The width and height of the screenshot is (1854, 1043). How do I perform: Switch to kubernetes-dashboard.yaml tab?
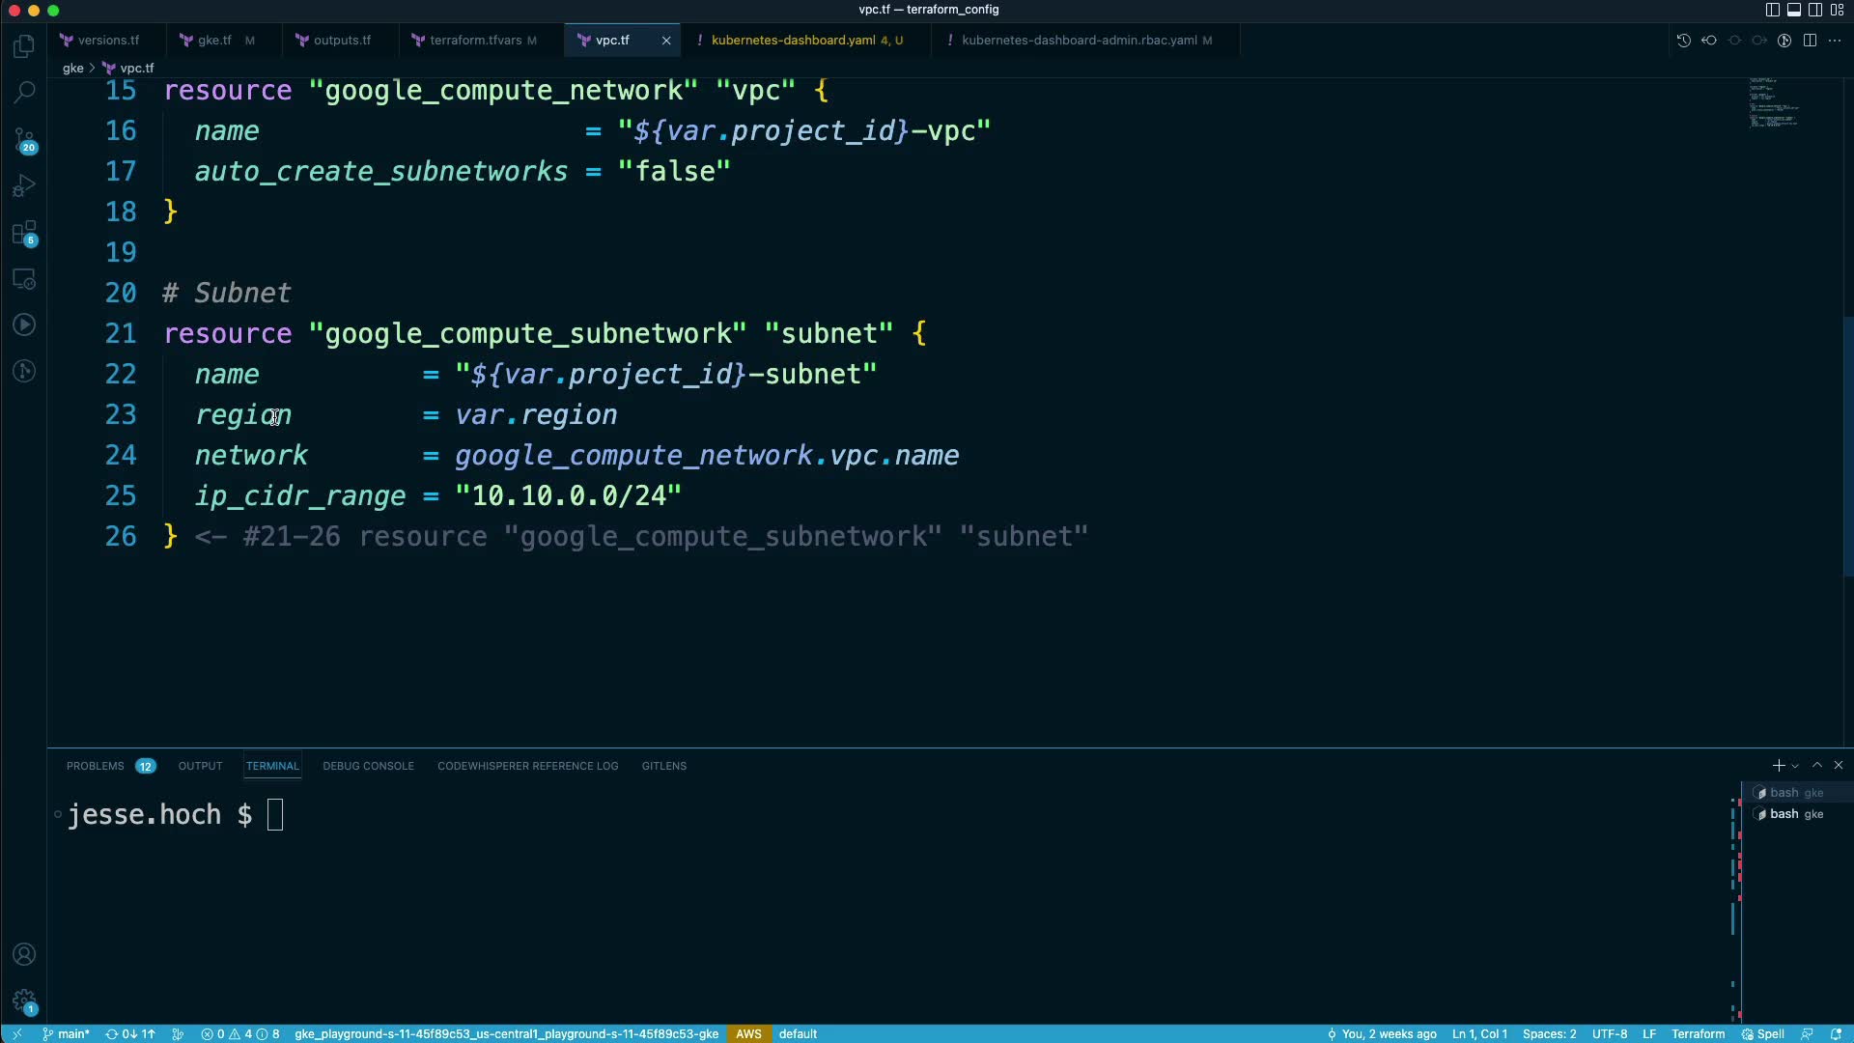click(x=793, y=41)
